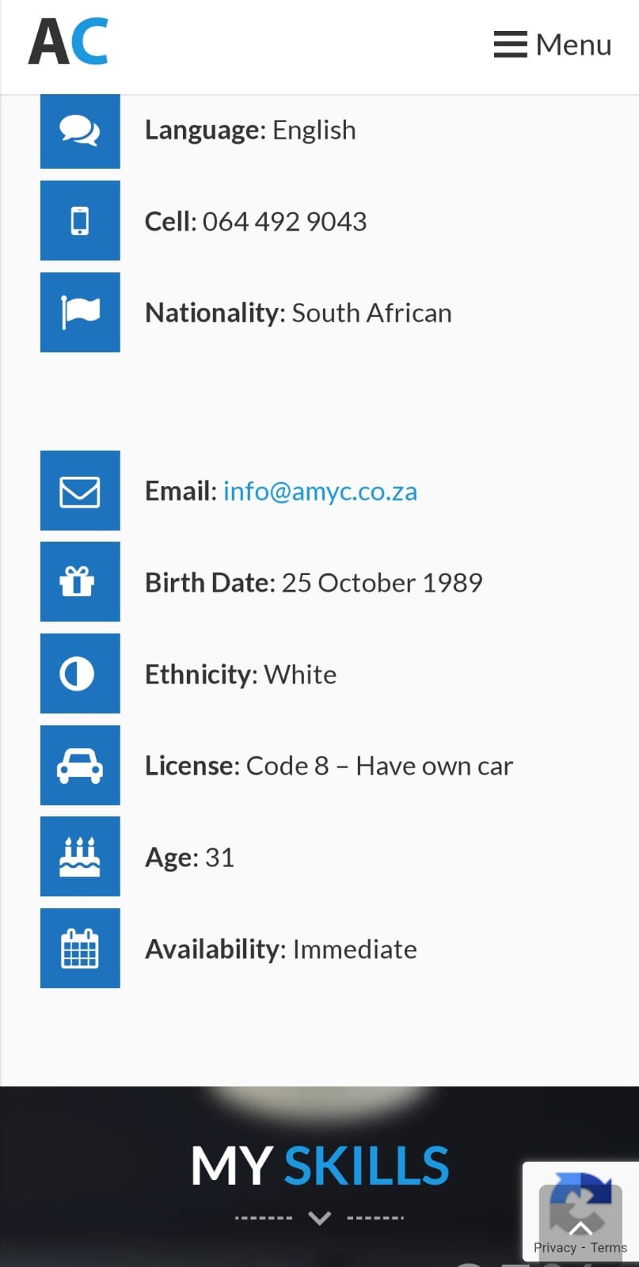Click the calendar Availability icon
Image resolution: width=639 pixels, height=1267 pixels.
tap(80, 948)
